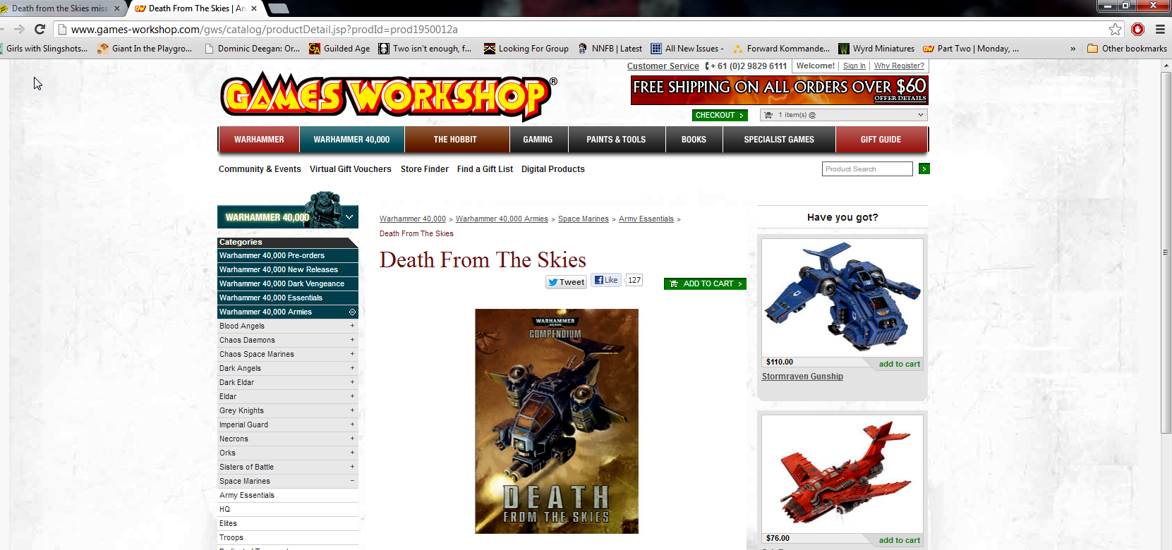Click in the Product Search field
The width and height of the screenshot is (1172, 550).
click(867, 169)
